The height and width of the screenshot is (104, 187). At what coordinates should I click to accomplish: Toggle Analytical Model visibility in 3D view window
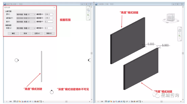[x=135, y=102]
